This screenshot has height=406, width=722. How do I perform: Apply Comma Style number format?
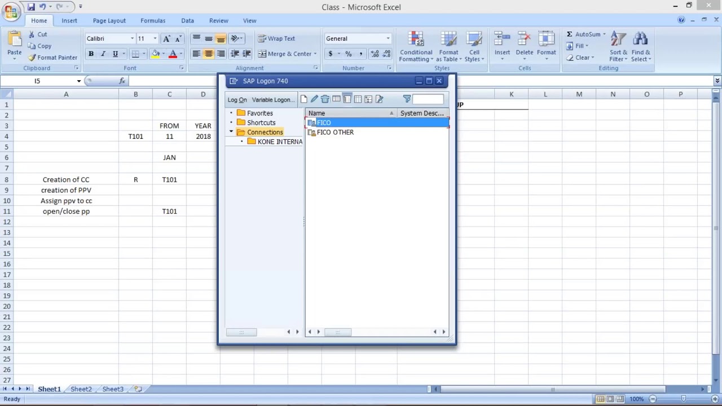click(x=361, y=54)
